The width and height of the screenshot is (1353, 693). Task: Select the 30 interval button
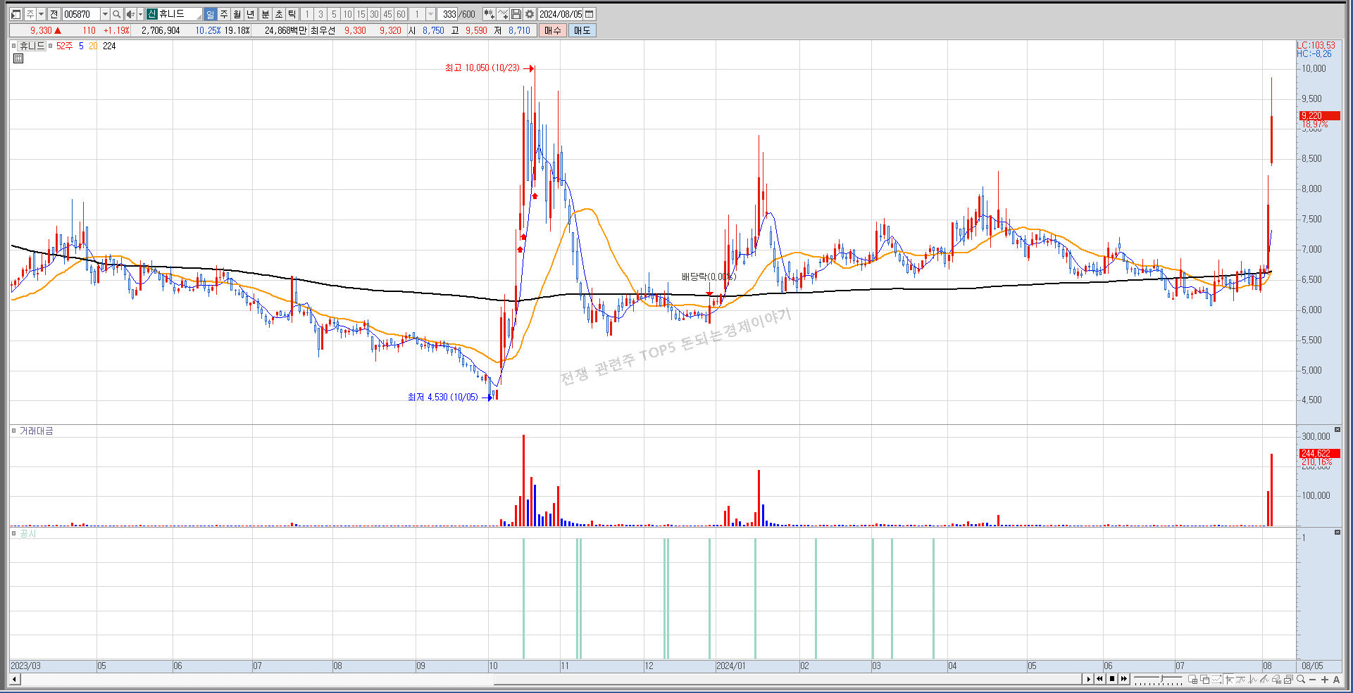(374, 14)
